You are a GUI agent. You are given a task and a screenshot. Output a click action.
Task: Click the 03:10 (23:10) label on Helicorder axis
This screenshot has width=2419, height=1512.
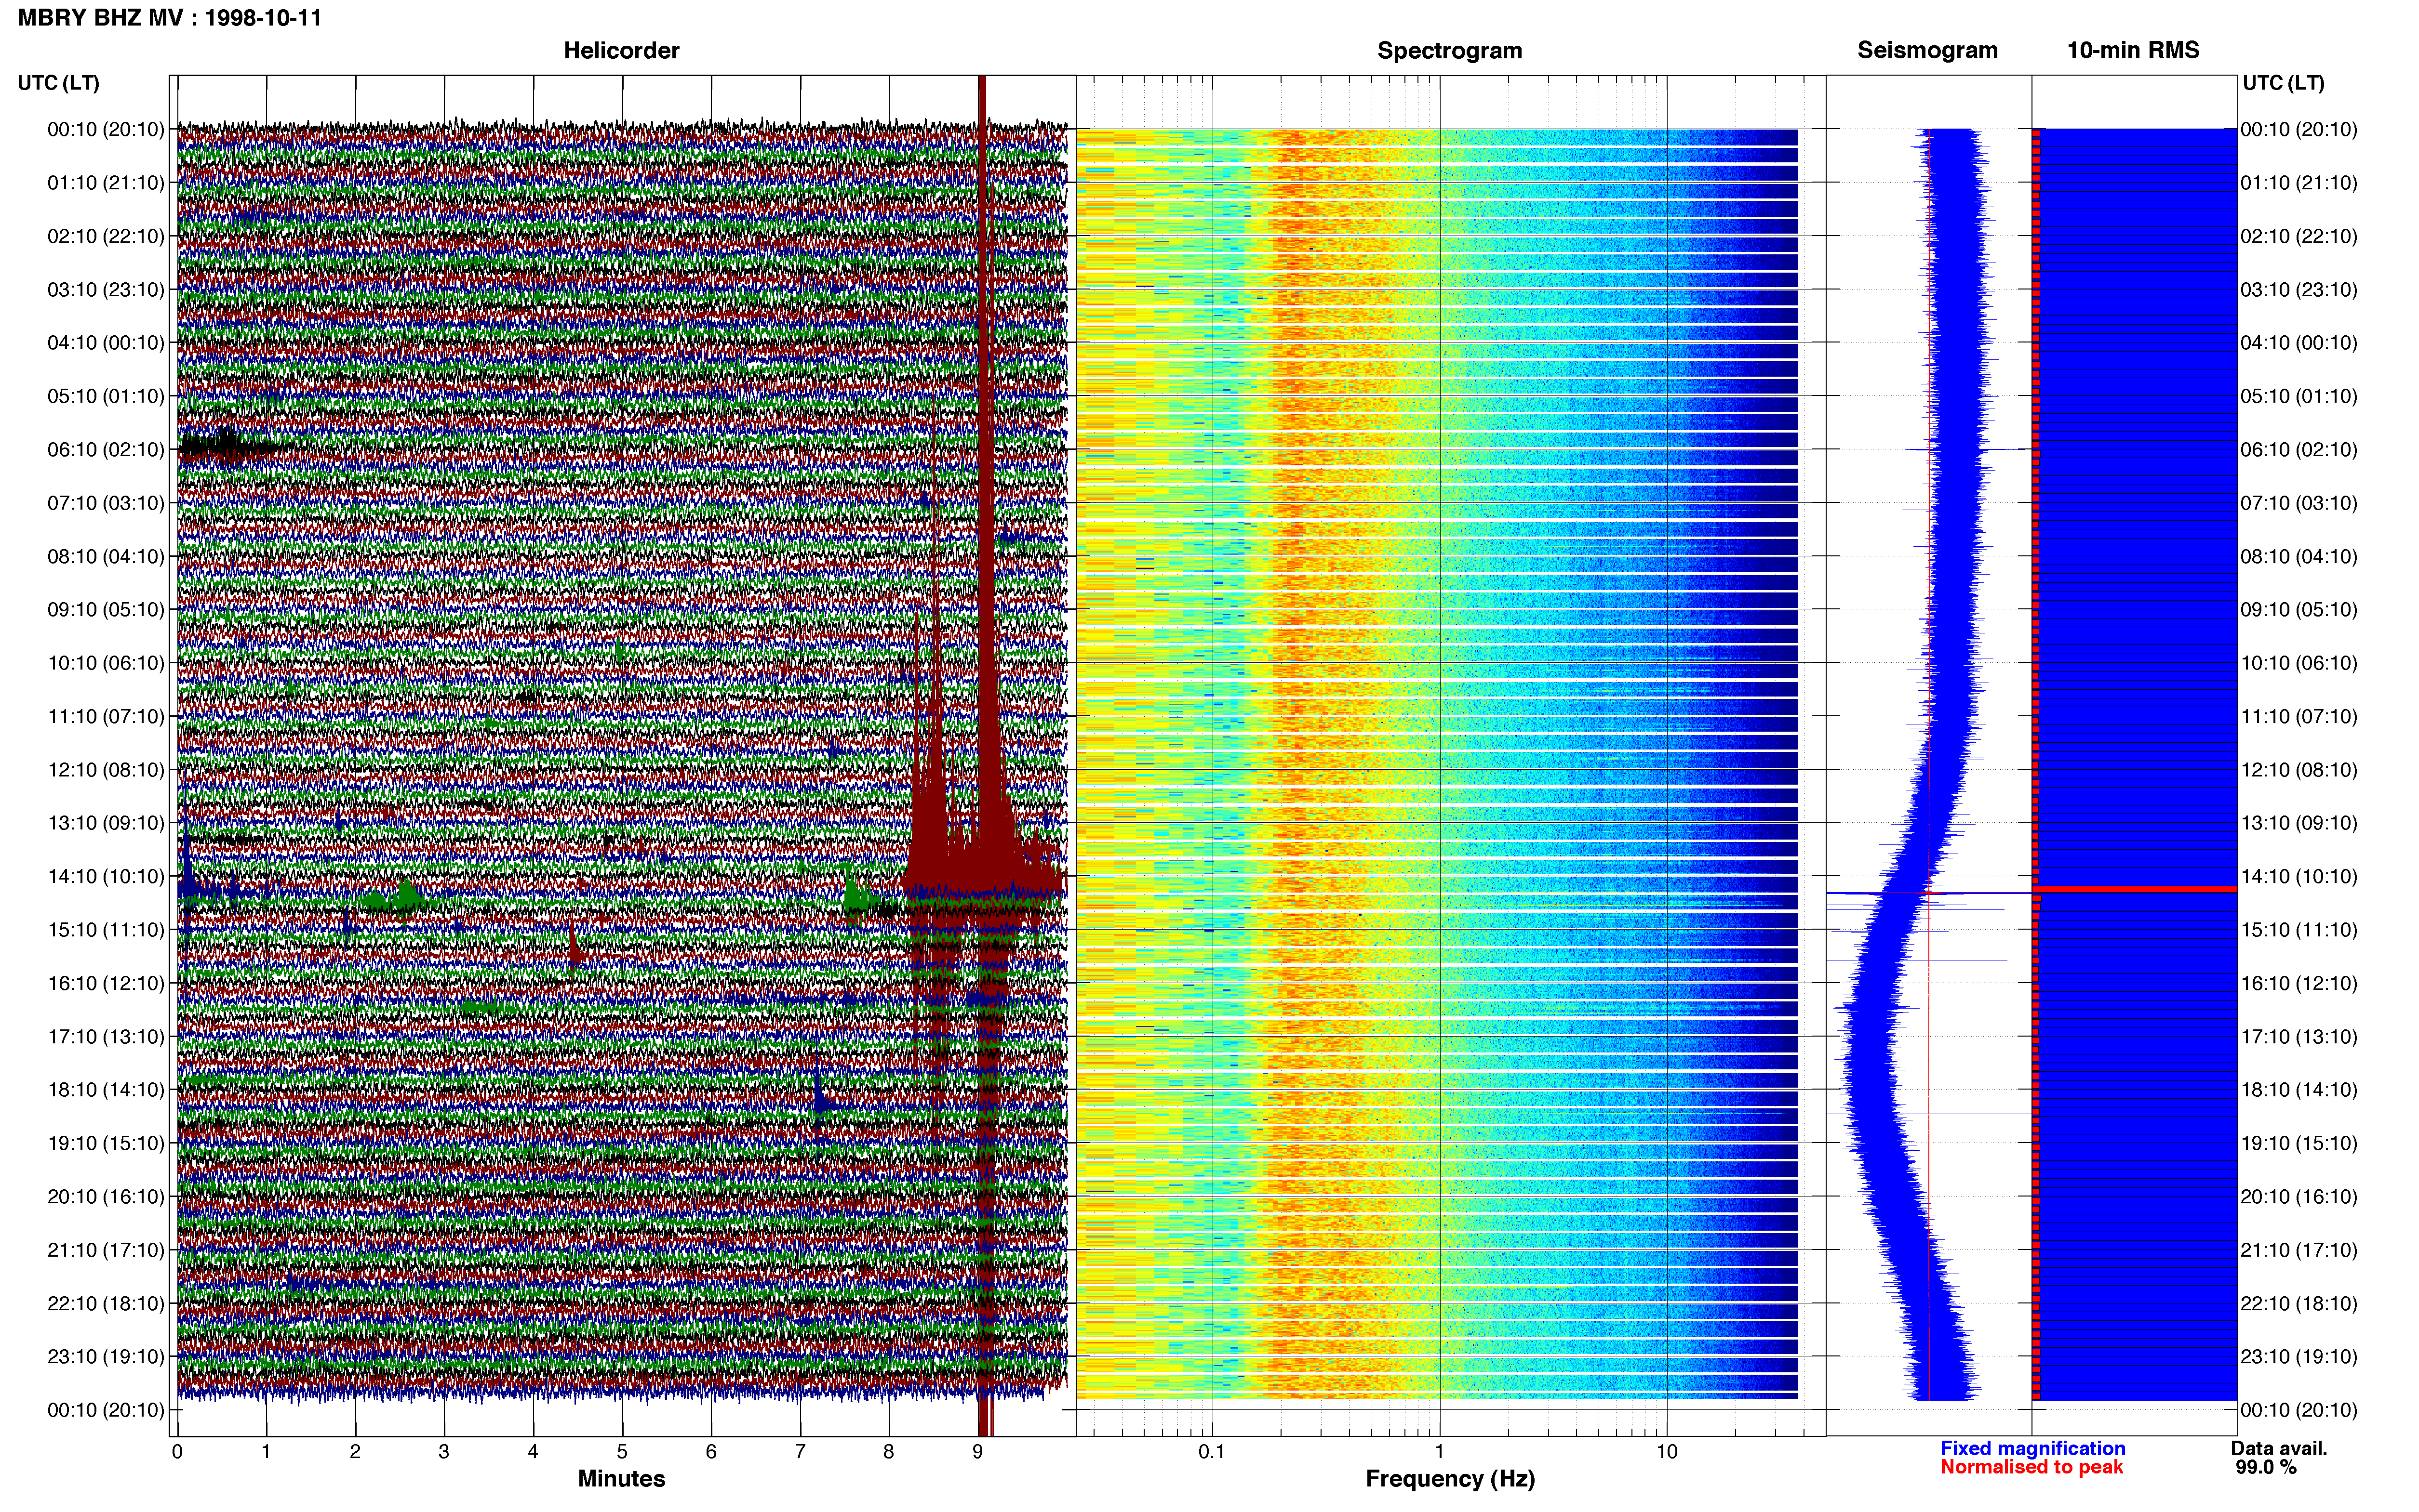click(x=105, y=290)
